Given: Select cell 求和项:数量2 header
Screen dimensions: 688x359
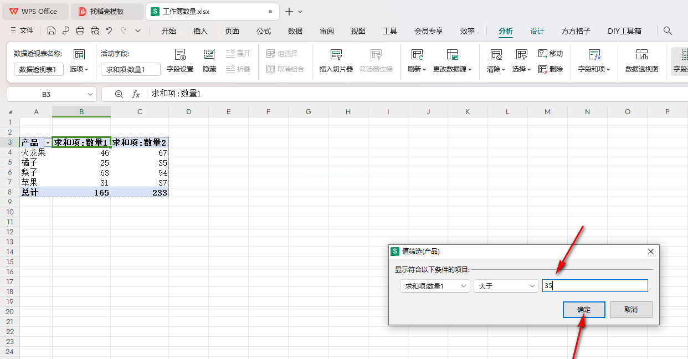Looking at the screenshot, I should pyautogui.click(x=140, y=142).
